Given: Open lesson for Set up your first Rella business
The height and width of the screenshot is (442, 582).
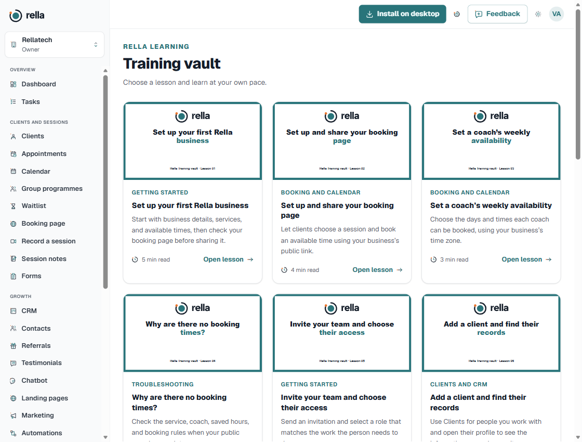Looking at the screenshot, I should [228, 259].
